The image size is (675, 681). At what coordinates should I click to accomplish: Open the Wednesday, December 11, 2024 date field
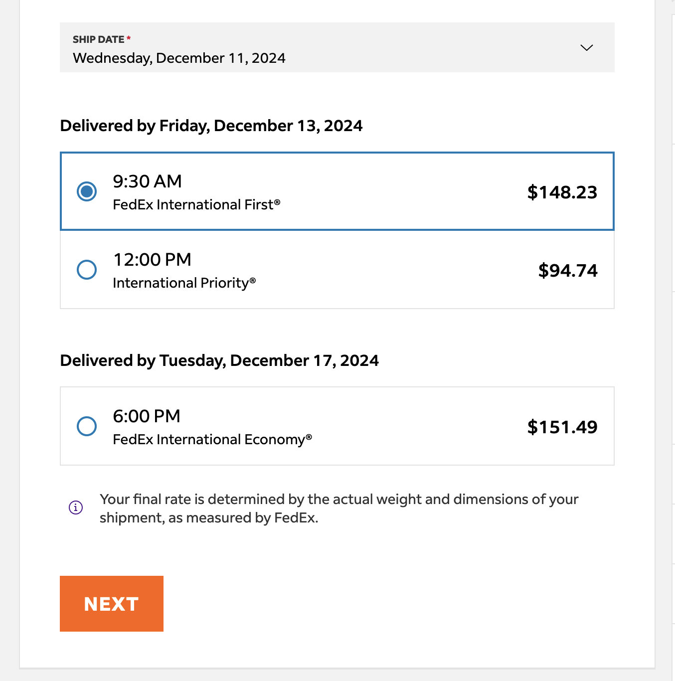pos(179,58)
